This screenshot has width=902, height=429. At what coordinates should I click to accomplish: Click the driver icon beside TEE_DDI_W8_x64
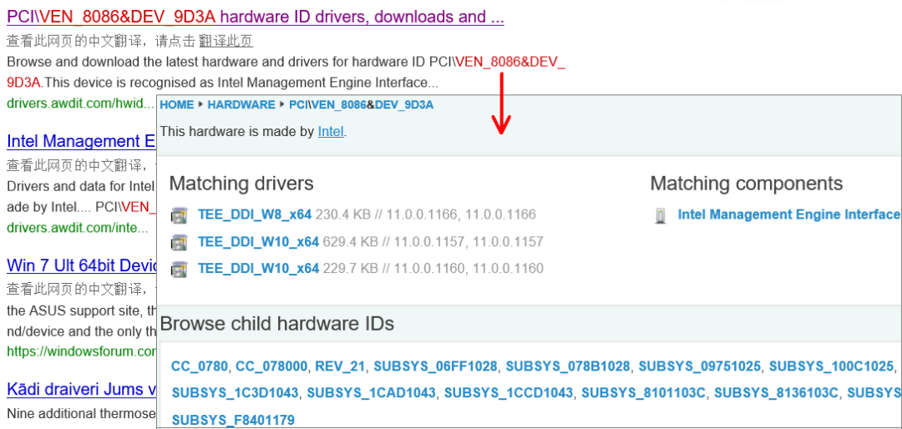[178, 216]
